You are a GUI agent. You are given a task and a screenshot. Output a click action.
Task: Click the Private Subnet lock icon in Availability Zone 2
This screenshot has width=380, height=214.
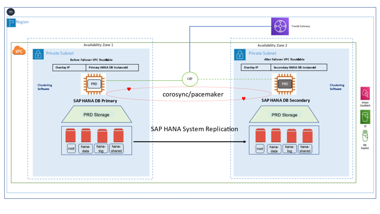[239, 54]
